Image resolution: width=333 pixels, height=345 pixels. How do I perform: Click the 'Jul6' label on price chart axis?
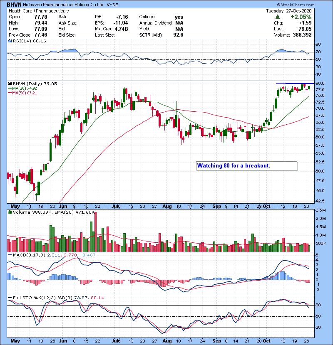coord(116,207)
